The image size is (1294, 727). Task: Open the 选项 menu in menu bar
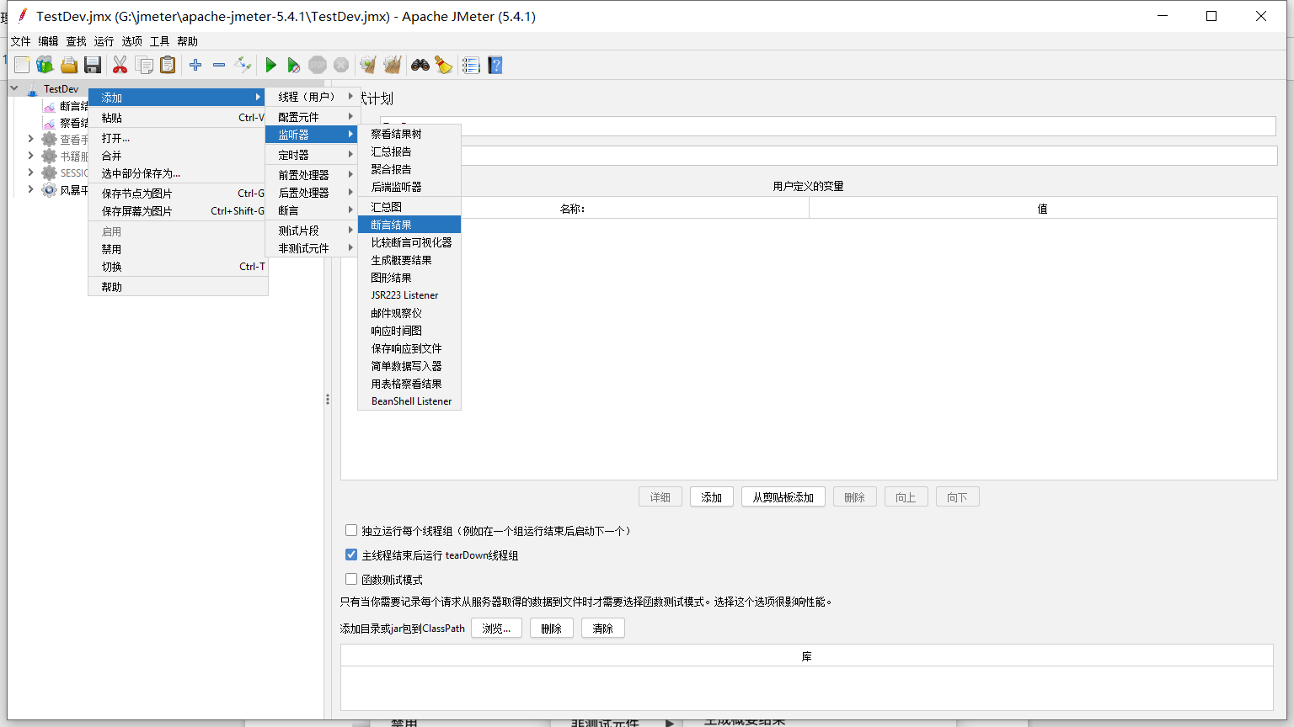[131, 41]
